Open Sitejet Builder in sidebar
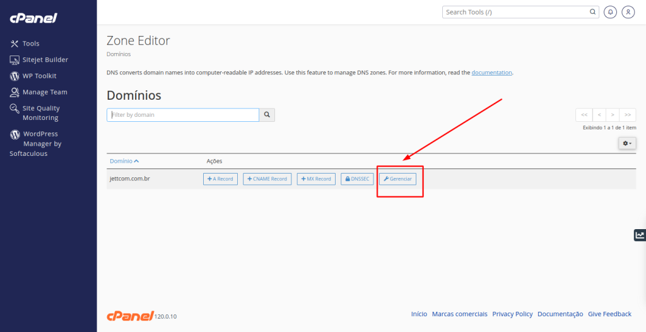This screenshot has width=646, height=332. click(x=45, y=60)
